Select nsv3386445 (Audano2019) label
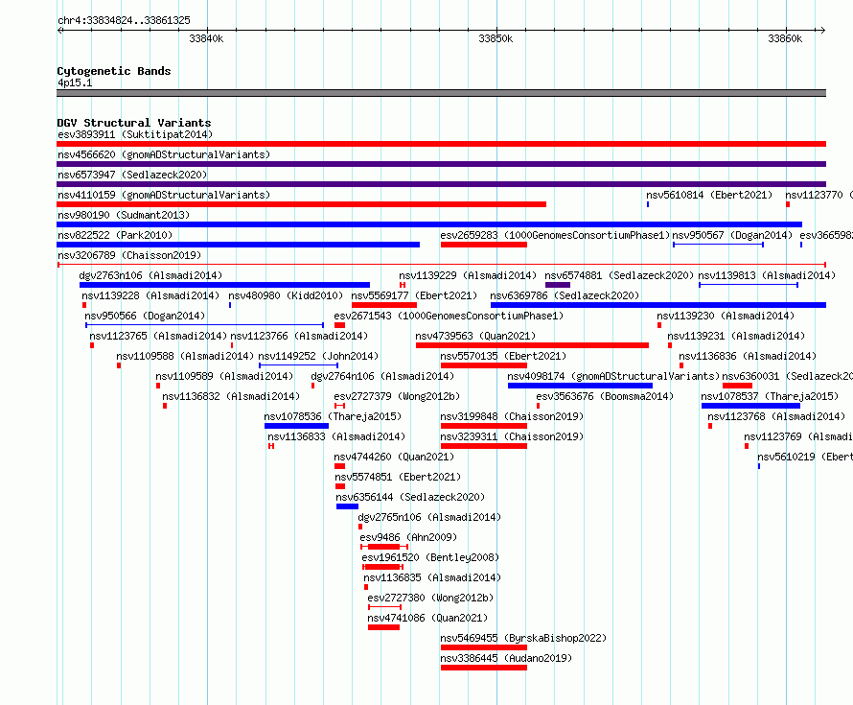 pos(506,658)
